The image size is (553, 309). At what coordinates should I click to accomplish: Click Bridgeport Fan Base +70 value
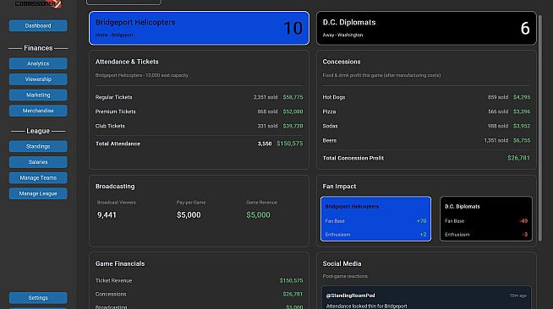point(421,221)
